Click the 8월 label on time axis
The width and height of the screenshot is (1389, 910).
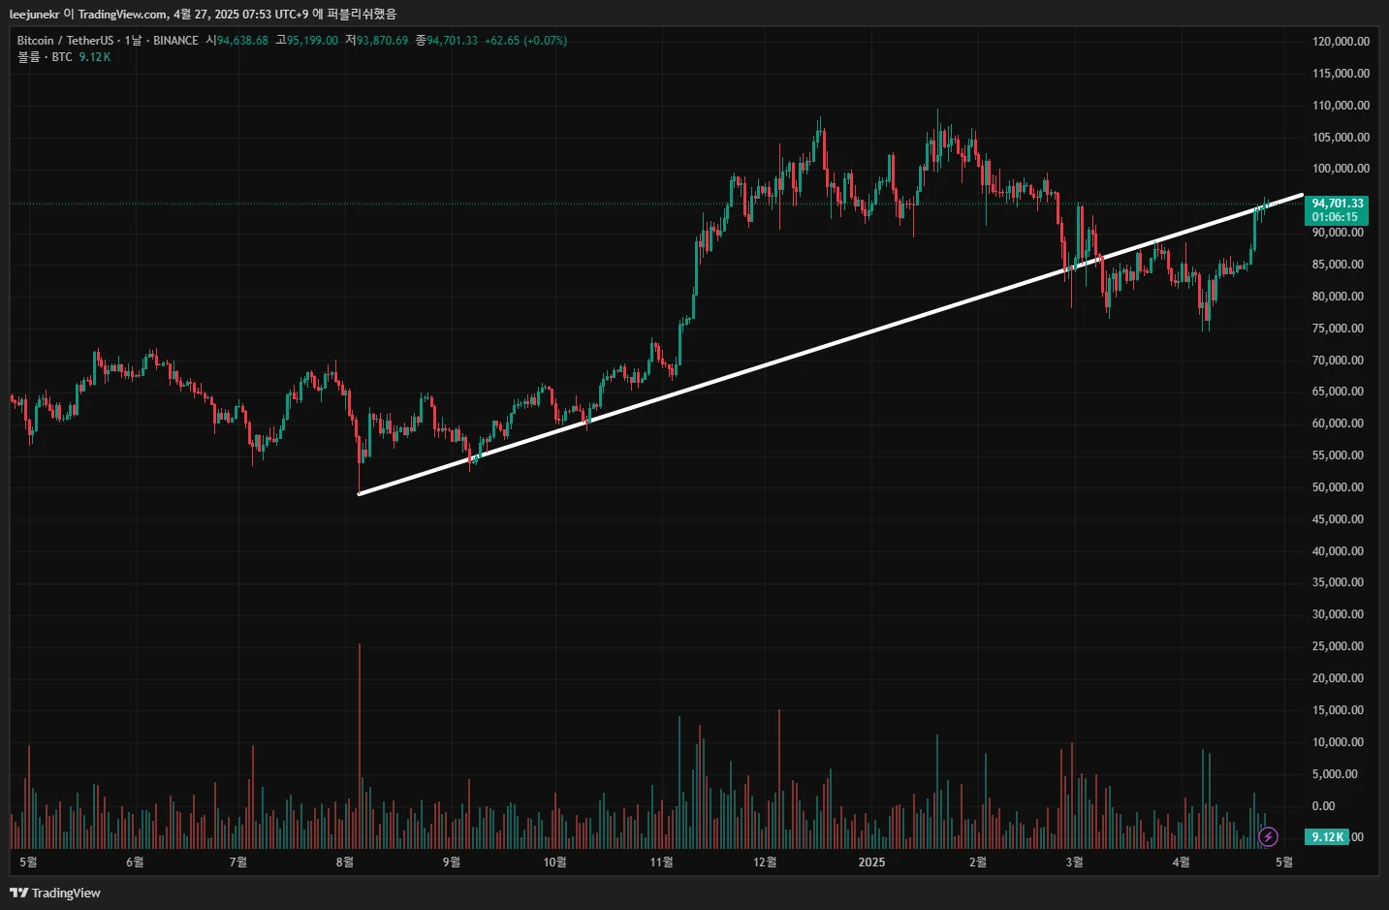pyautogui.click(x=344, y=863)
